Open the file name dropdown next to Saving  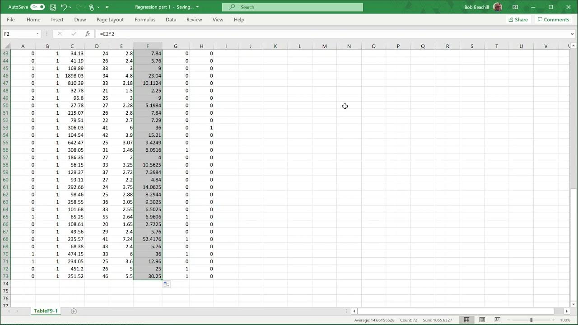(x=197, y=7)
